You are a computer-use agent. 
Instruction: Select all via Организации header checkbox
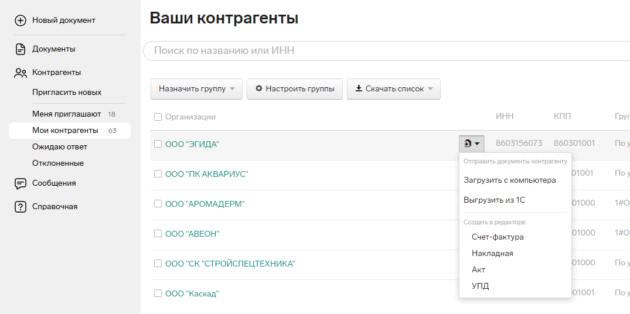click(x=158, y=117)
